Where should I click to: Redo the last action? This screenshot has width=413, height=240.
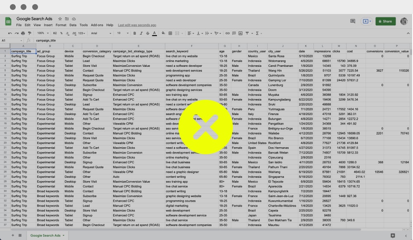point(17,33)
